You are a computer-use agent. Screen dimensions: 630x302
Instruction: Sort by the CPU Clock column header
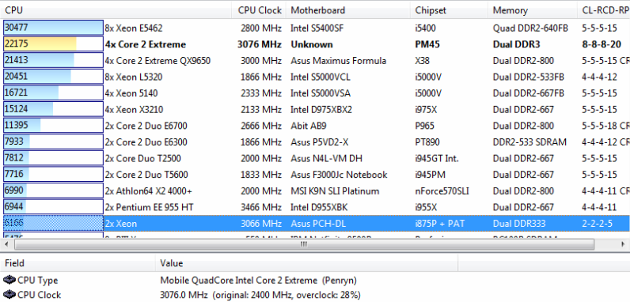click(x=259, y=10)
